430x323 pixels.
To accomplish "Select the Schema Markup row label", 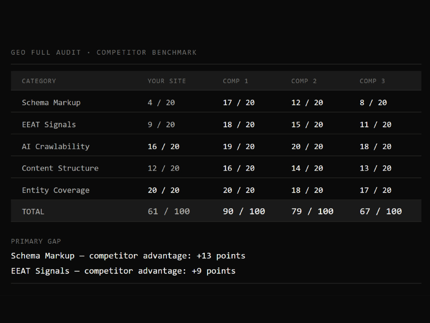I will 51,103.
